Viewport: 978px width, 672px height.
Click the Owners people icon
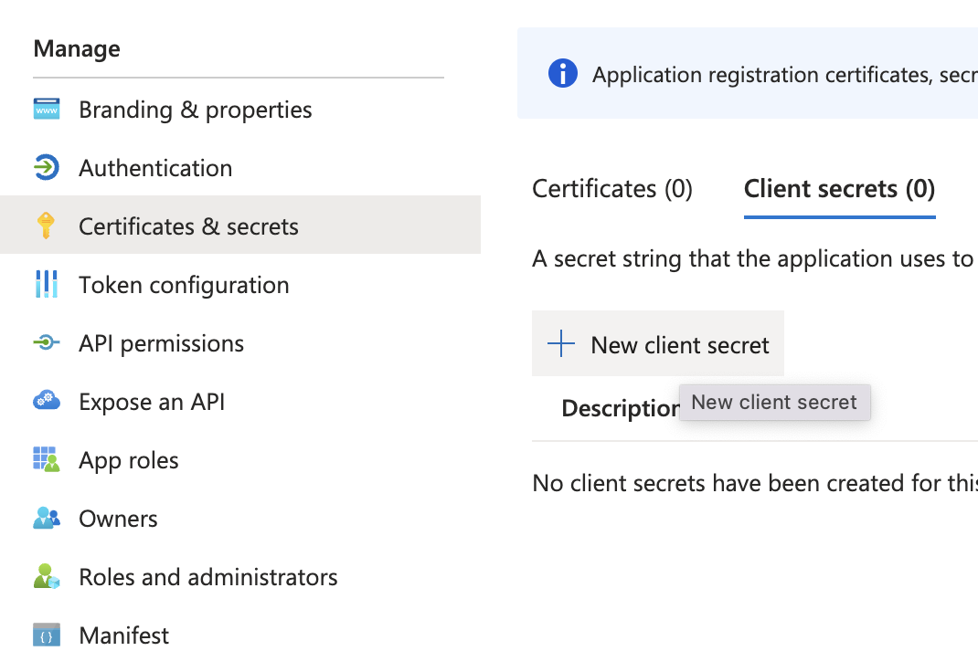tap(46, 518)
